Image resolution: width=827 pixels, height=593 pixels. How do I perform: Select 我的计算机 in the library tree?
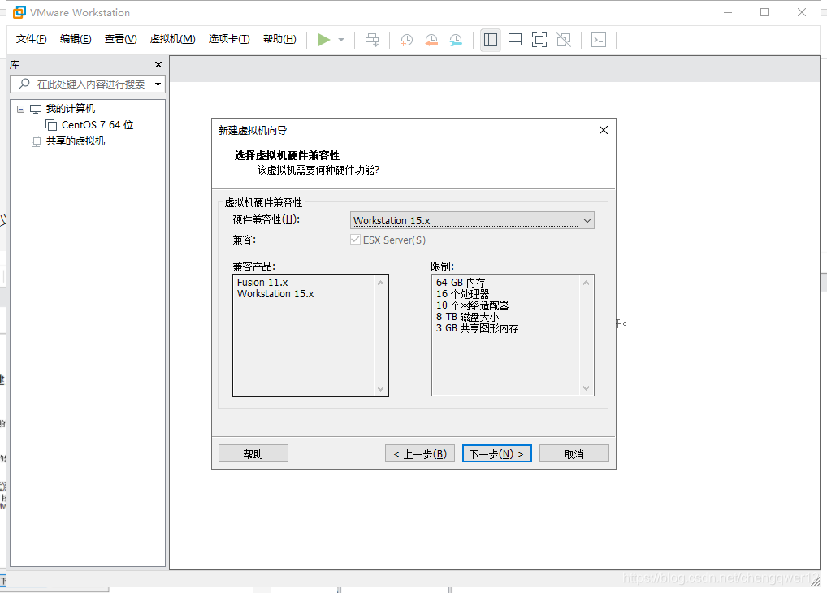(70, 109)
